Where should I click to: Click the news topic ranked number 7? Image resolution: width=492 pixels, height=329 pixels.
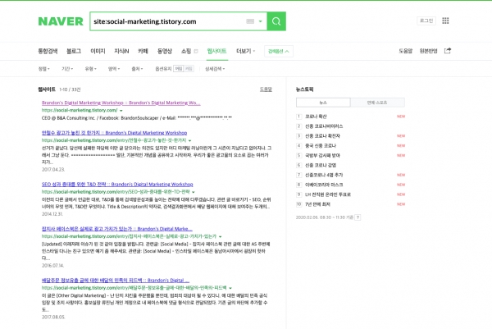pos(324,175)
